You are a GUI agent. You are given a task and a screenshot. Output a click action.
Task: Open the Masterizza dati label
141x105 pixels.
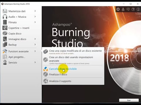click(17, 11)
